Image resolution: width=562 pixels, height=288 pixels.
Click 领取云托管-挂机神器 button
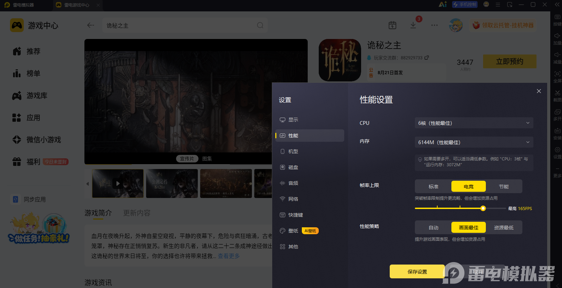pyautogui.click(x=503, y=25)
